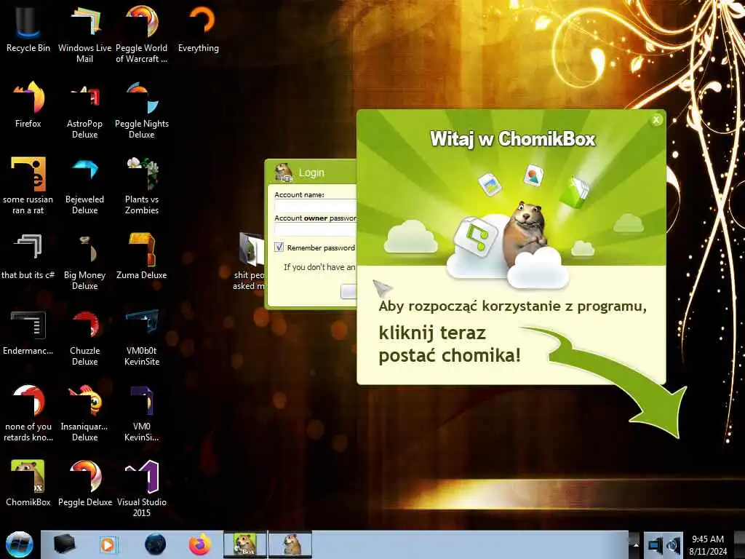This screenshot has height=559, width=745.
Task: Click the 9:45 AM taskbar clock
Action: click(x=708, y=539)
